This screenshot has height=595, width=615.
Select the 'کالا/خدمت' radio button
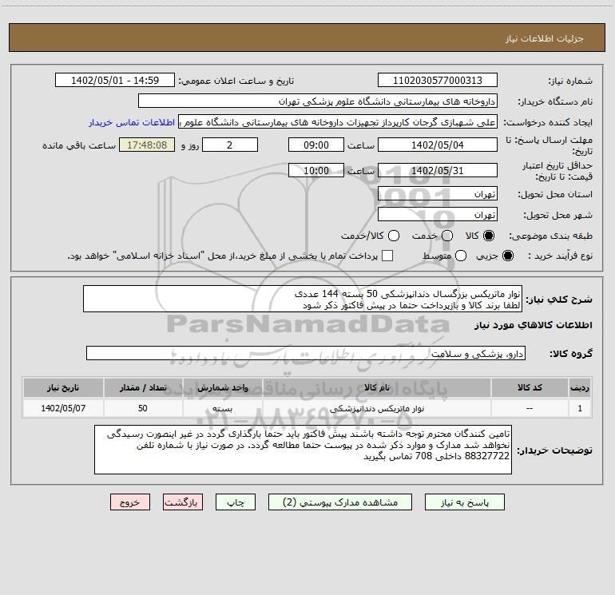(x=394, y=236)
